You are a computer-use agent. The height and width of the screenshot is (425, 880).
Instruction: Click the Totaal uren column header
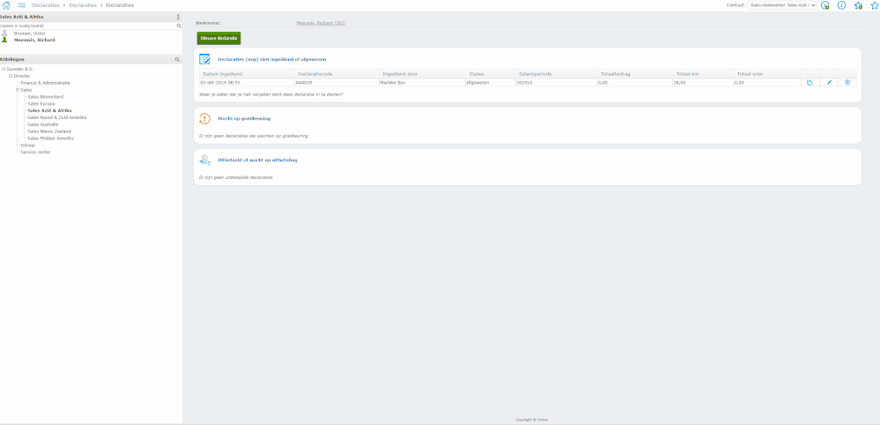tap(766, 73)
